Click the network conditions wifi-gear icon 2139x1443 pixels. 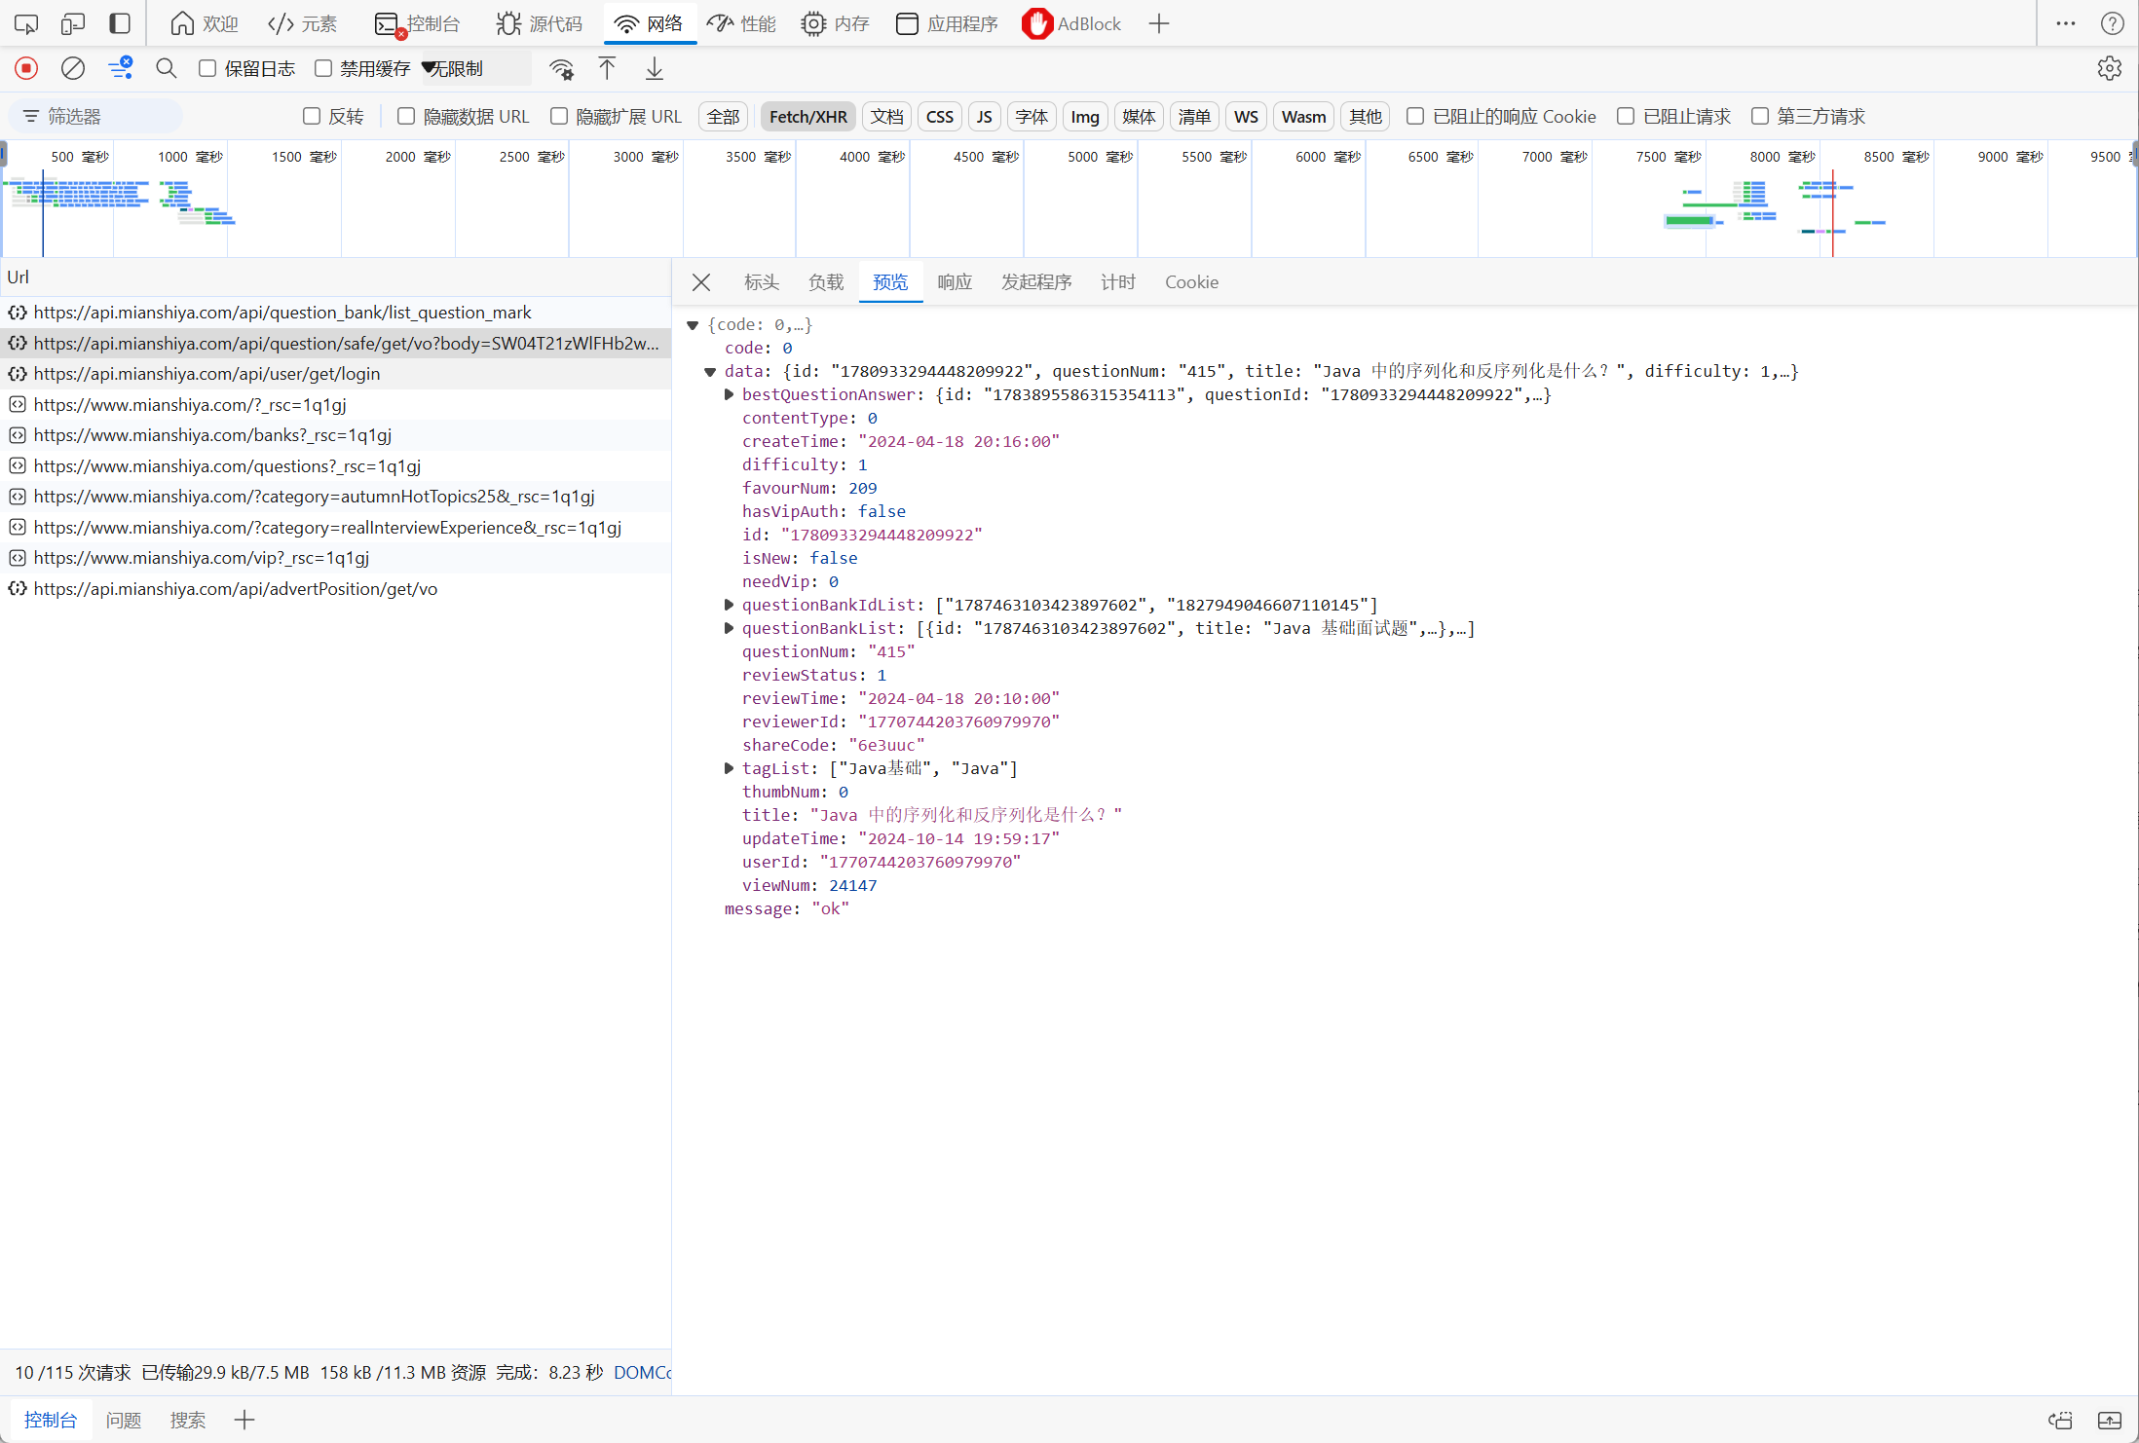[x=561, y=68]
